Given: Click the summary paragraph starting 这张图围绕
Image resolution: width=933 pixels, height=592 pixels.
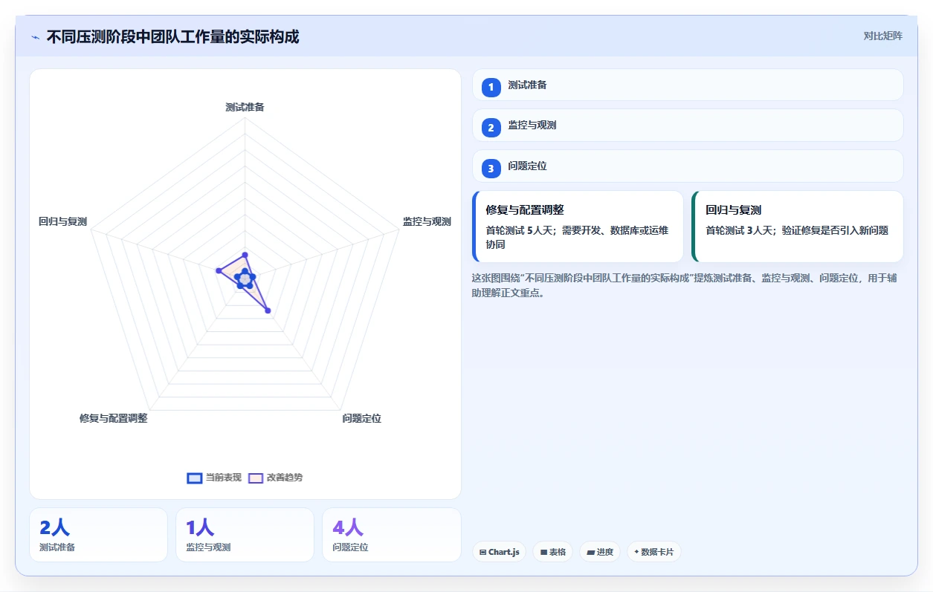Looking at the screenshot, I should (684, 284).
